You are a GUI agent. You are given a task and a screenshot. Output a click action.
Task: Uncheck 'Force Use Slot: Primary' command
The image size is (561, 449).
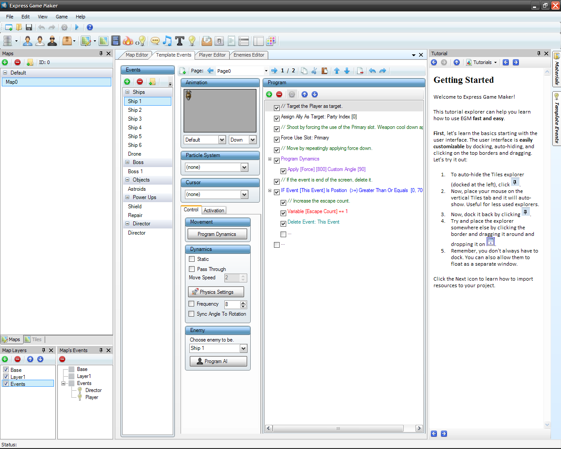click(x=277, y=139)
